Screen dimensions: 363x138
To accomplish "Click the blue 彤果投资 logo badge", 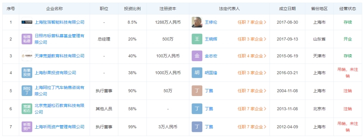I will pos(27,73).
